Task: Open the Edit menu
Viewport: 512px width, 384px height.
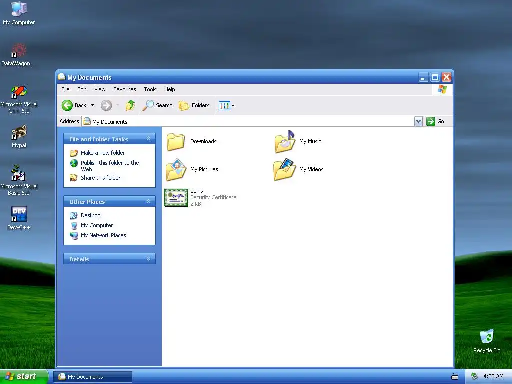Action: 82,89
